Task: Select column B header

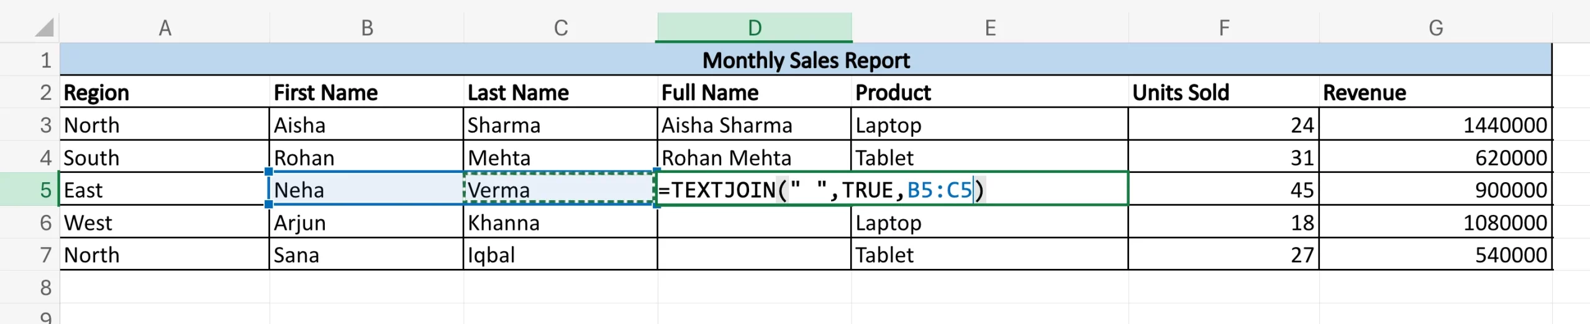Action: coord(367,28)
